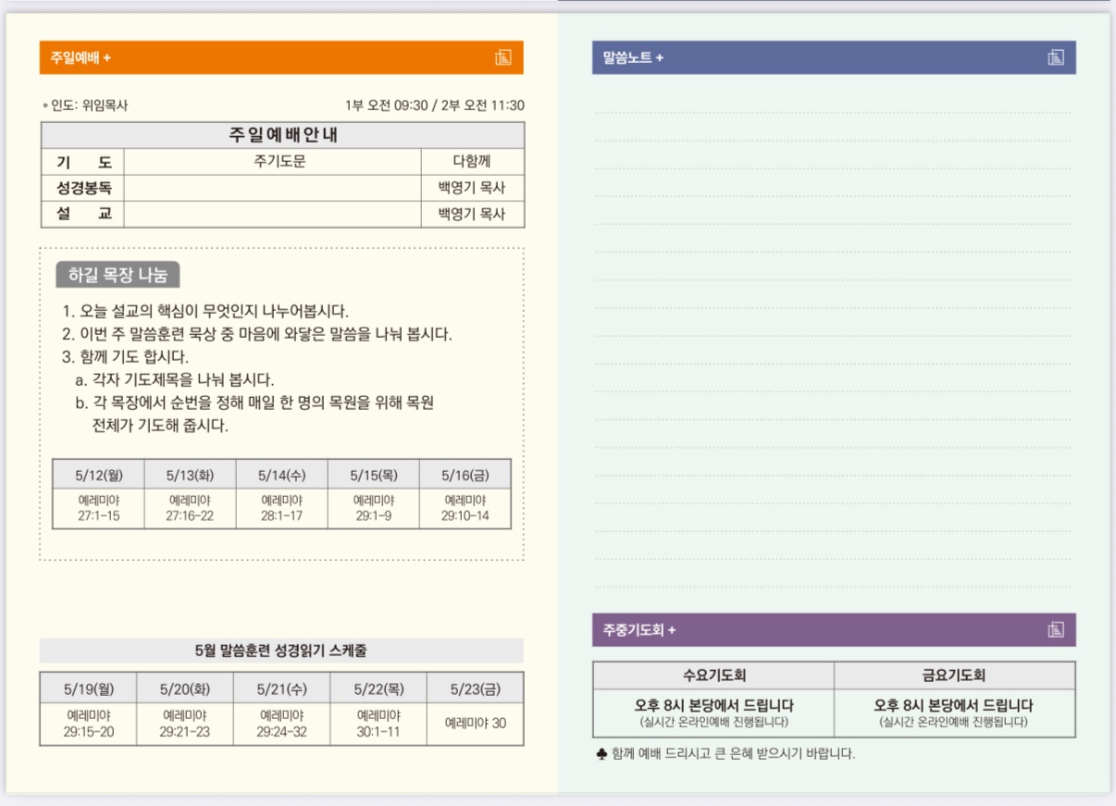
Task: Click the 주일예배안내 table title
Action: (x=282, y=135)
